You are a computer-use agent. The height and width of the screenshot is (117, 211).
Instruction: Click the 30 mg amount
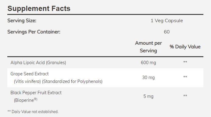(x=148, y=77)
